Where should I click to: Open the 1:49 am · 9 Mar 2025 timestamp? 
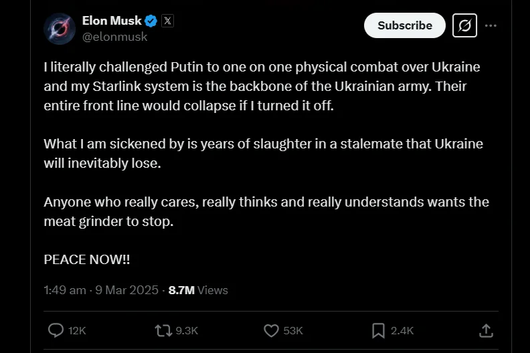coord(101,290)
